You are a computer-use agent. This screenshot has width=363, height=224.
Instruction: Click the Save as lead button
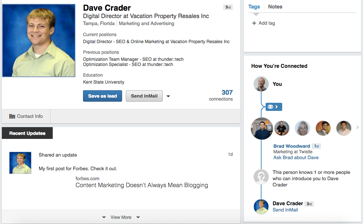click(102, 96)
